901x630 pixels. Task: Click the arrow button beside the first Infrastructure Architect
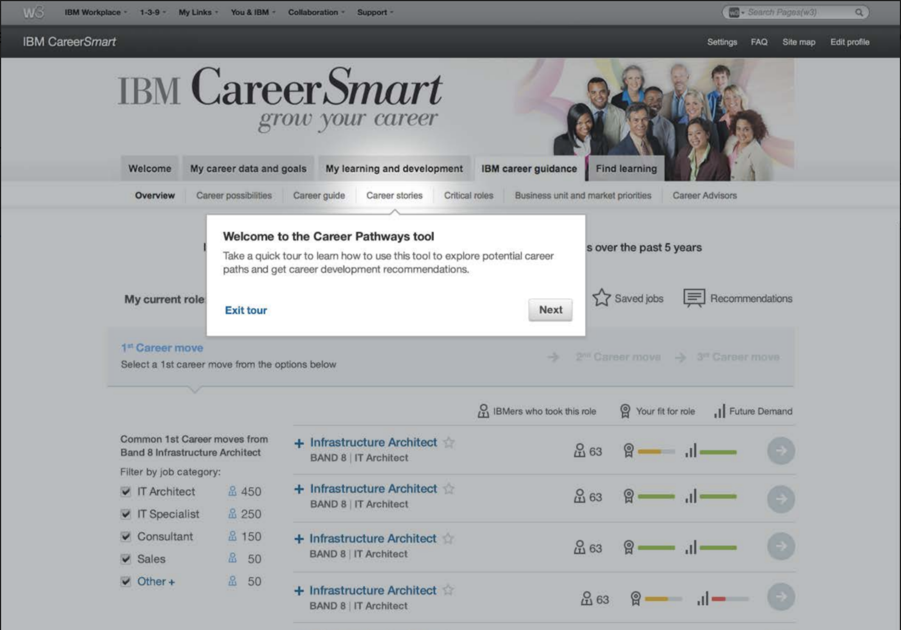click(x=781, y=450)
